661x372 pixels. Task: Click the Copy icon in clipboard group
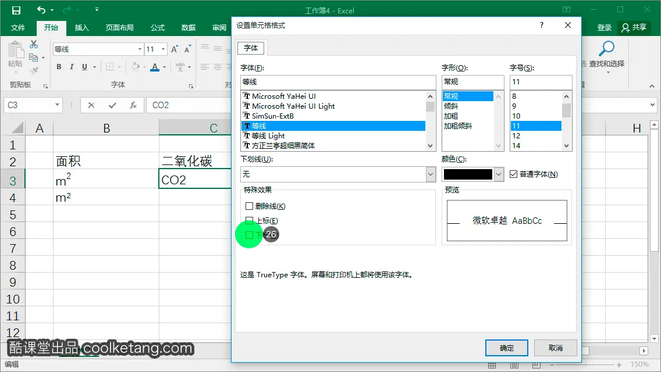[x=33, y=58]
